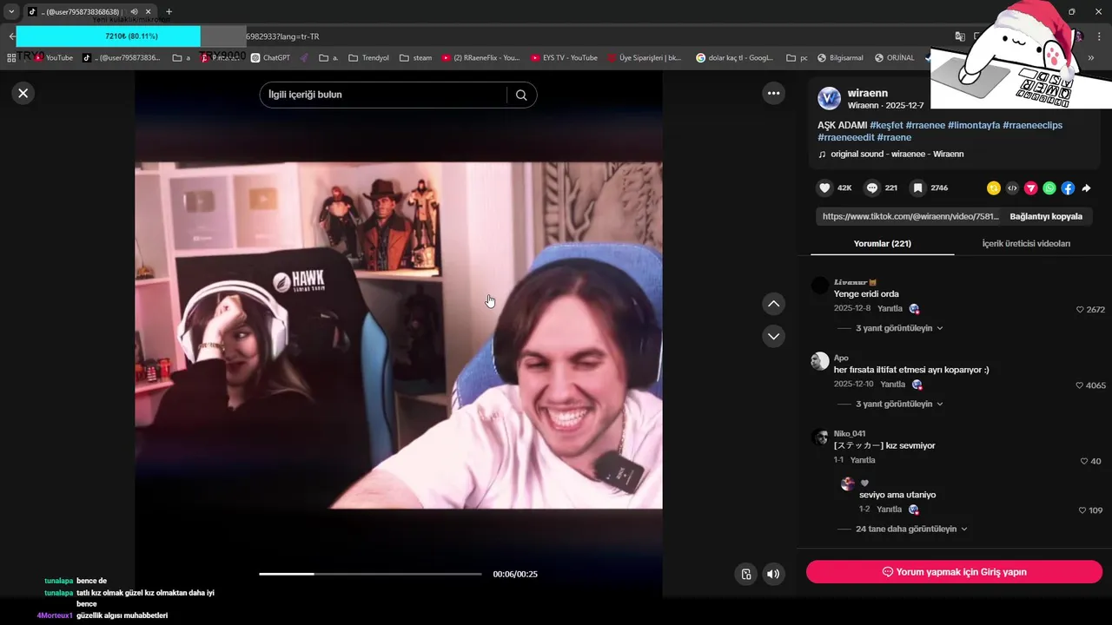1112x625 pixels.
Task: Like Niko_041's comment with 40 likes
Action: (x=1084, y=461)
